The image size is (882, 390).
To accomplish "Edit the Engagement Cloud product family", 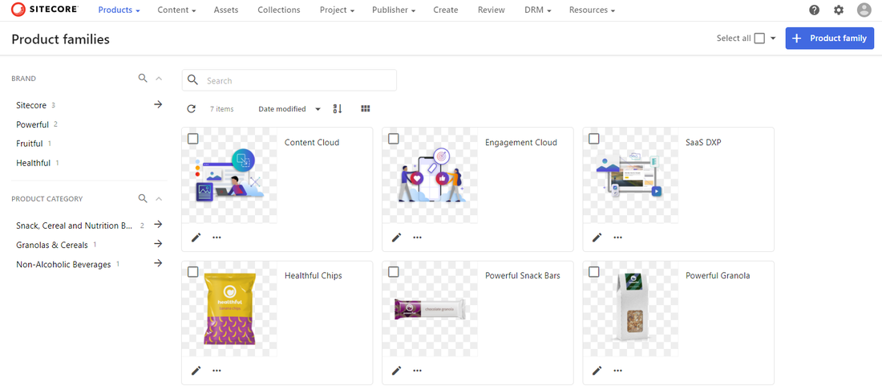I will point(397,237).
